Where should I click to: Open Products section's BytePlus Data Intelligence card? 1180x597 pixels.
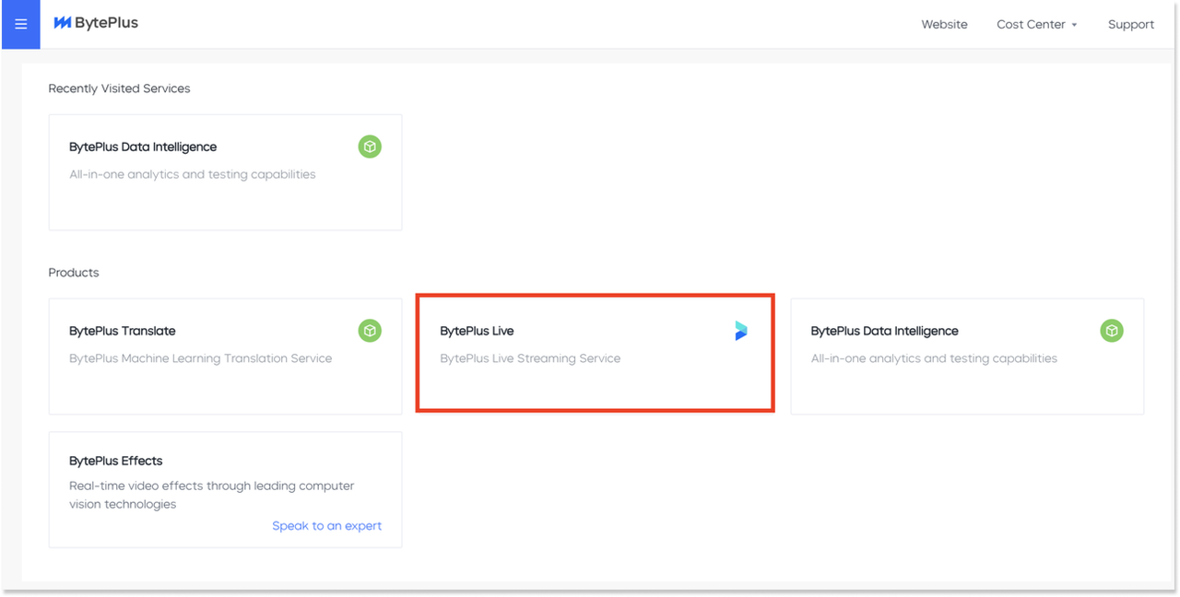(x=967, y=357)
